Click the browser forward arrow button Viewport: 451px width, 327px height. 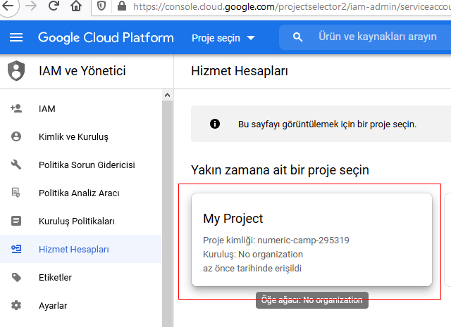(x=31, y=6)
